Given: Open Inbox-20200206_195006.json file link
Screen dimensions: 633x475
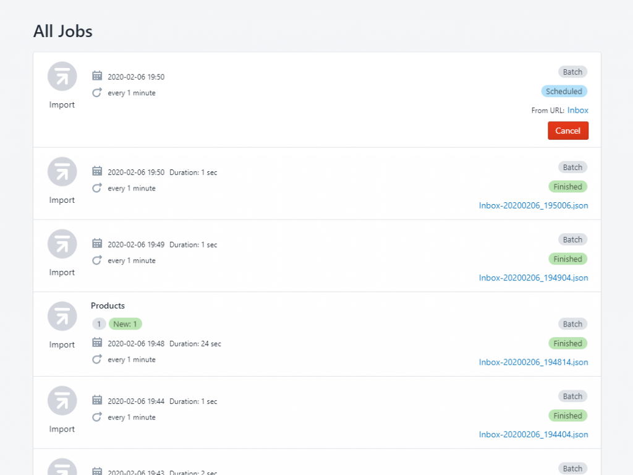Looking at the screenshot, I should point(533,205).
